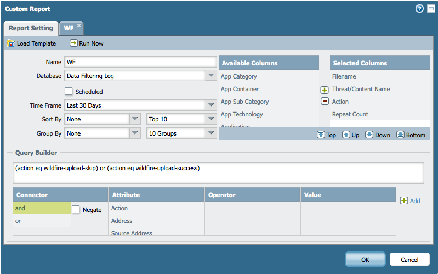
Task: Click the Add filter plus icon
Action: [x=404, y=200]
